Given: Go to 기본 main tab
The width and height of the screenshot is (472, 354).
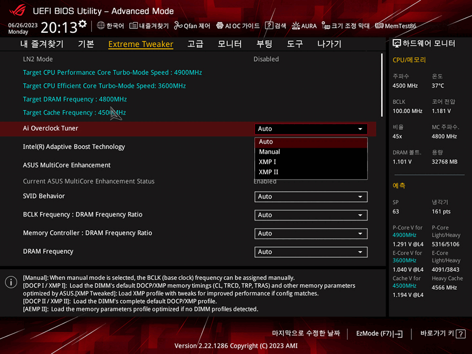Looking at the screenshot, I should pyautogui.click(x=86, y=44).
